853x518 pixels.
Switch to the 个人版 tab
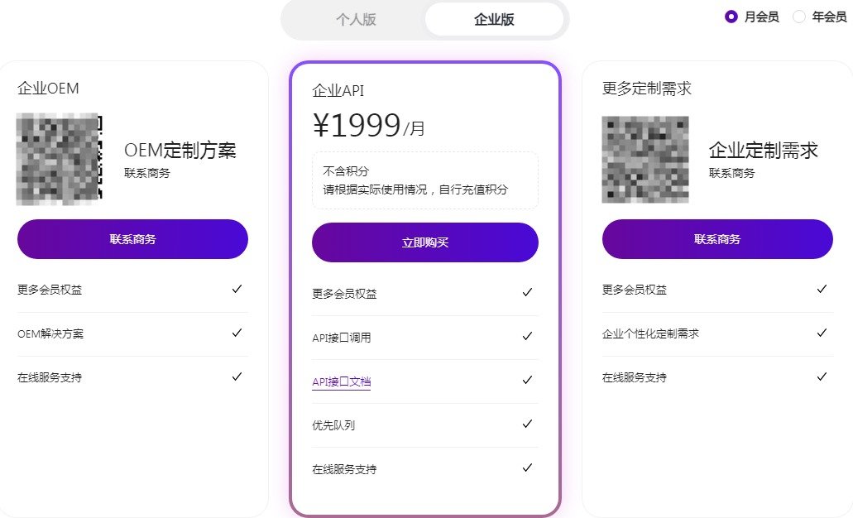point(356,20)
